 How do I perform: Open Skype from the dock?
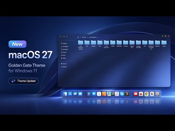pos(122,94)
